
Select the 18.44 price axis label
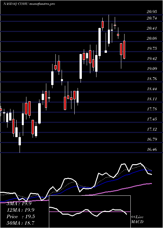coord(152,89)
